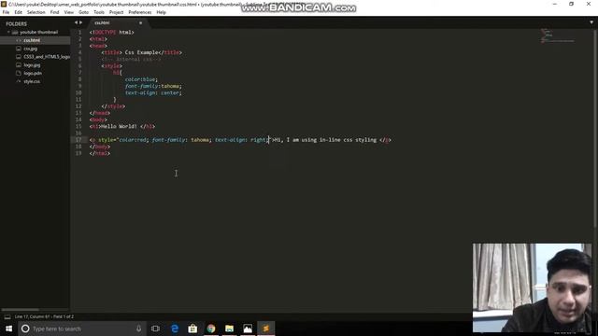The height and width of the screenshot is (336, 598).
Task: Click the minimap code preview
Action: point(558,36)
